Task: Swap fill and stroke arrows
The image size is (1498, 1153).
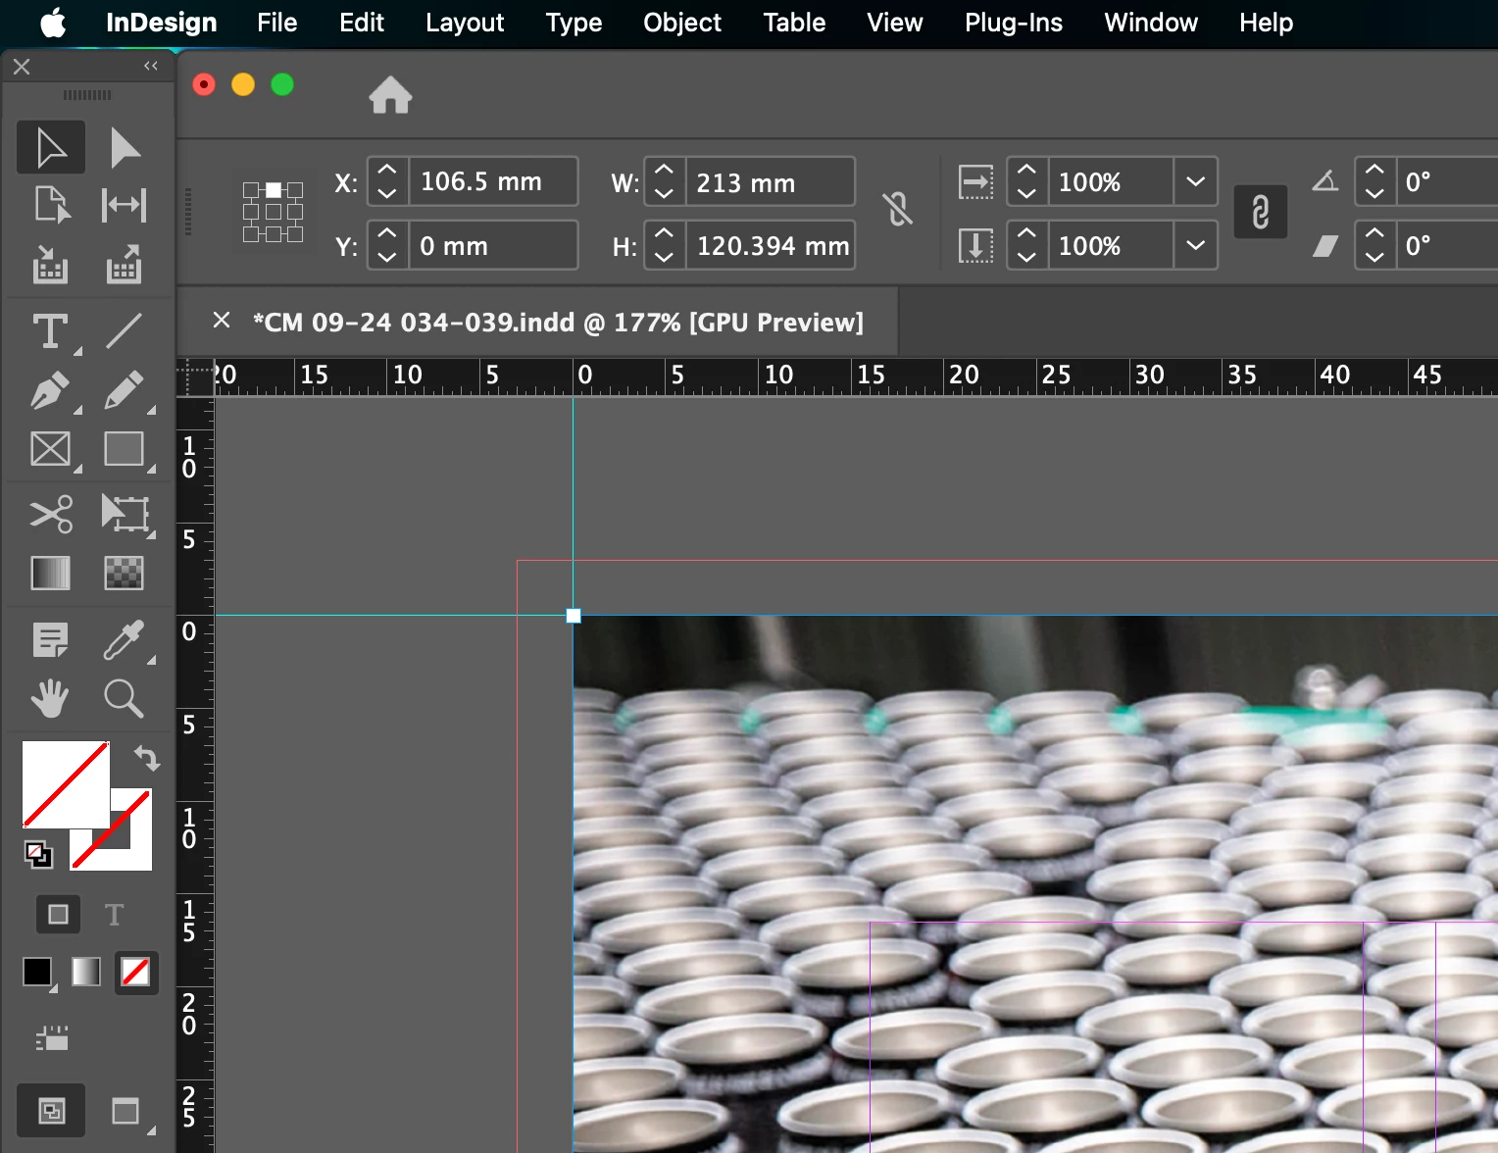Action: [x=146, y=758]
